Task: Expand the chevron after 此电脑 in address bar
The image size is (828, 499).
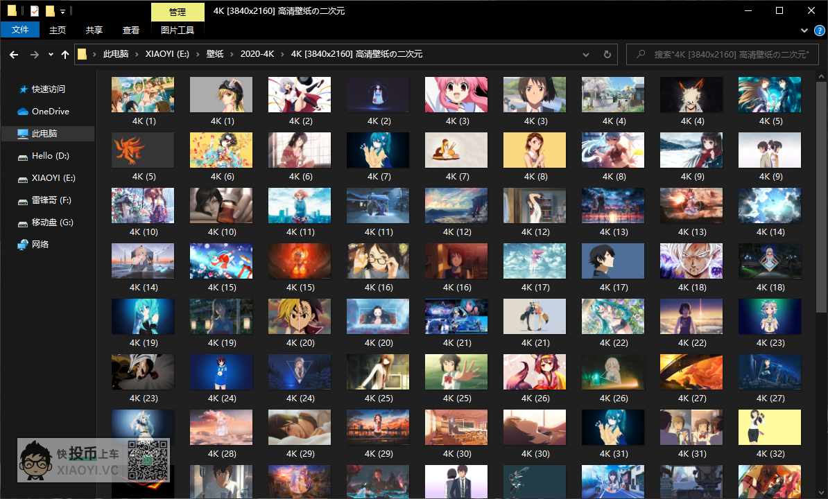Action: 137,54
